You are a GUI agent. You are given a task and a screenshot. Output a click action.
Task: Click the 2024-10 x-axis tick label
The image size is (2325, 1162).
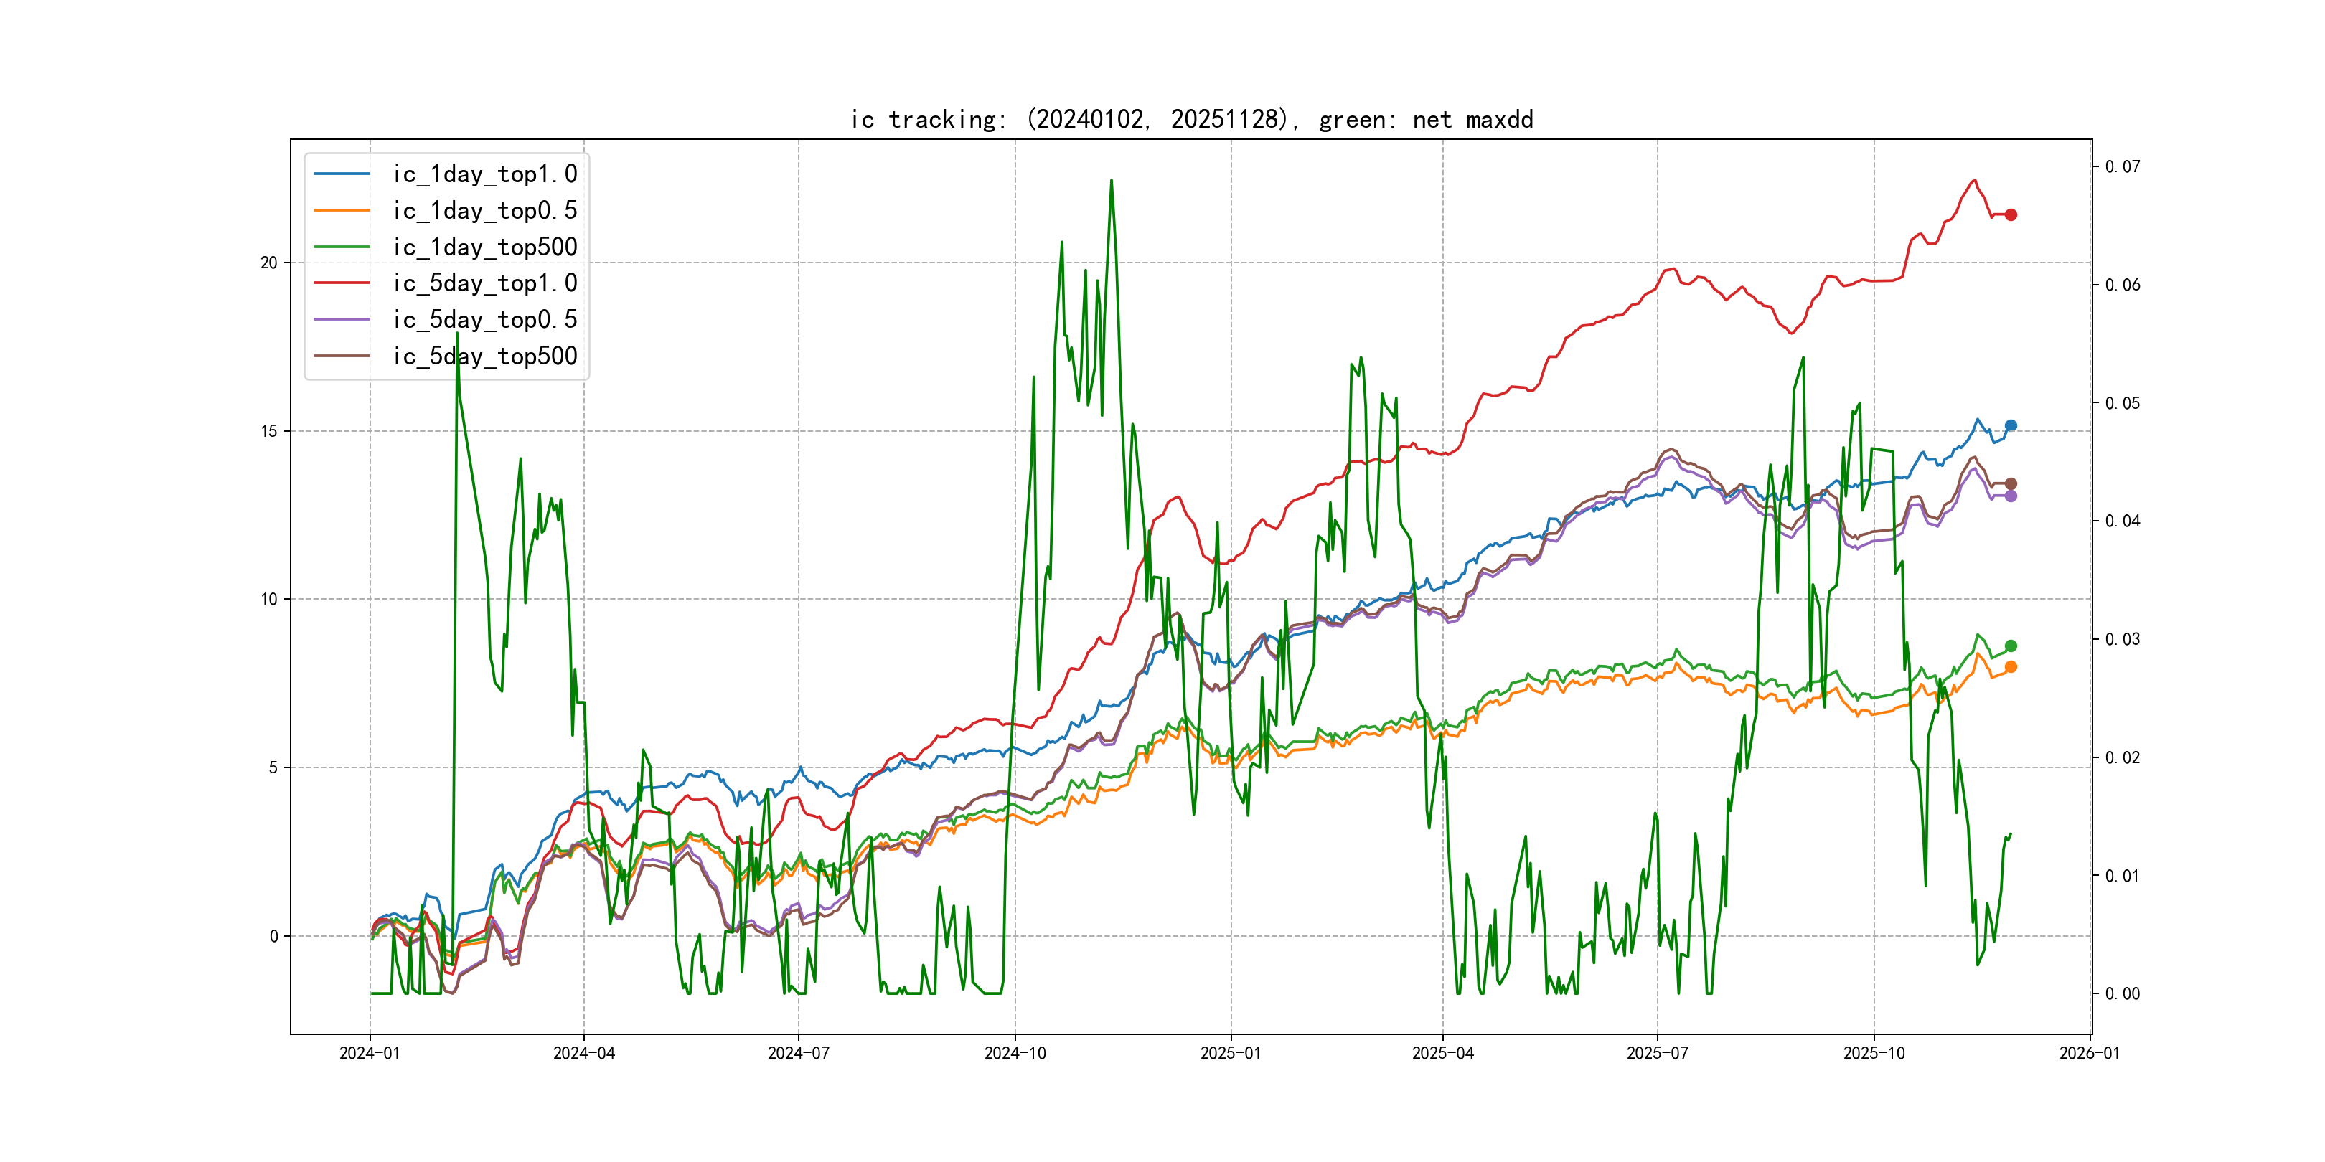(1015, 1053)
